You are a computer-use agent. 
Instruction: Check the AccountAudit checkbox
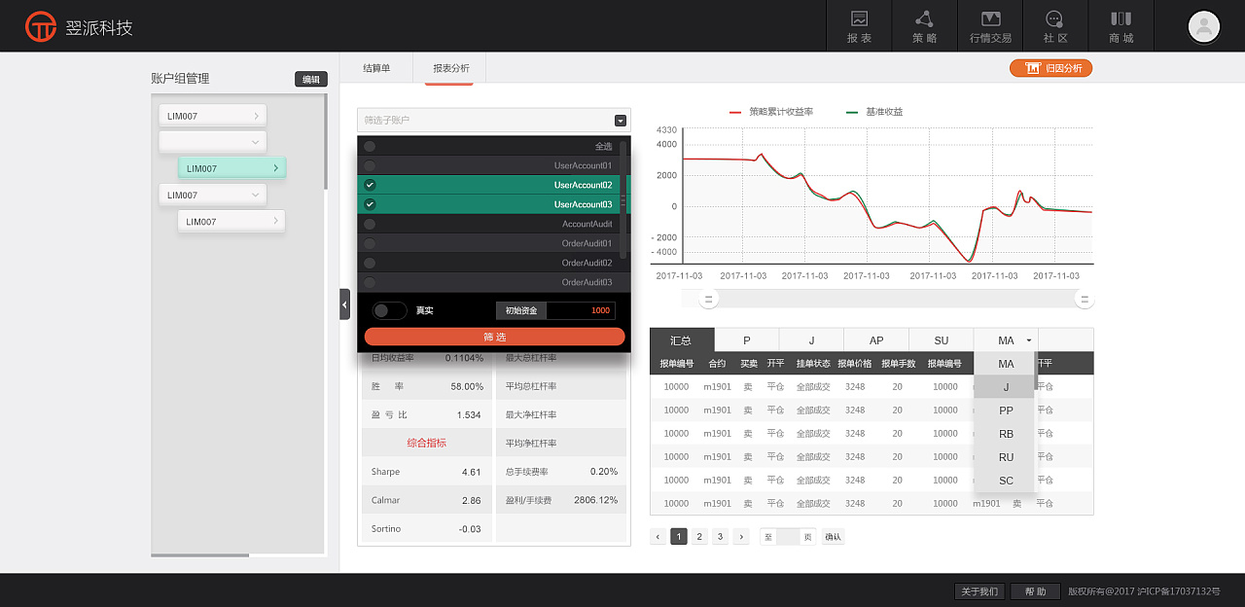pyautogui.click(x=370, y=224)
